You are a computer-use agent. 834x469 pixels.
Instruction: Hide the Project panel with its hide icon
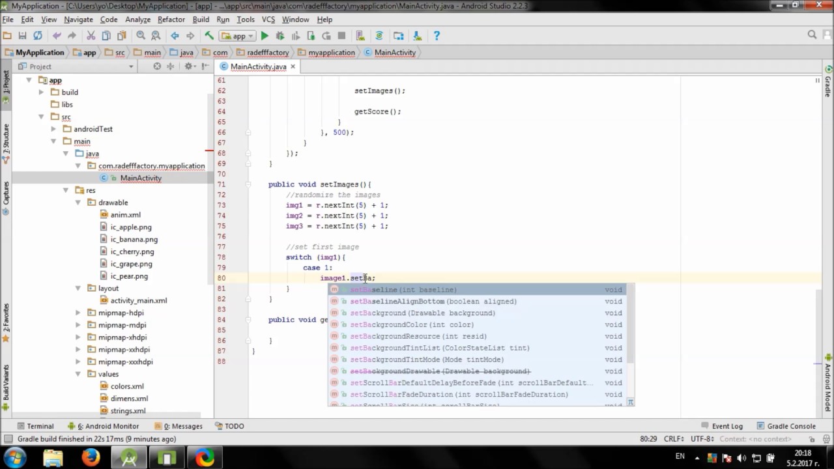[x=207, y=66]
